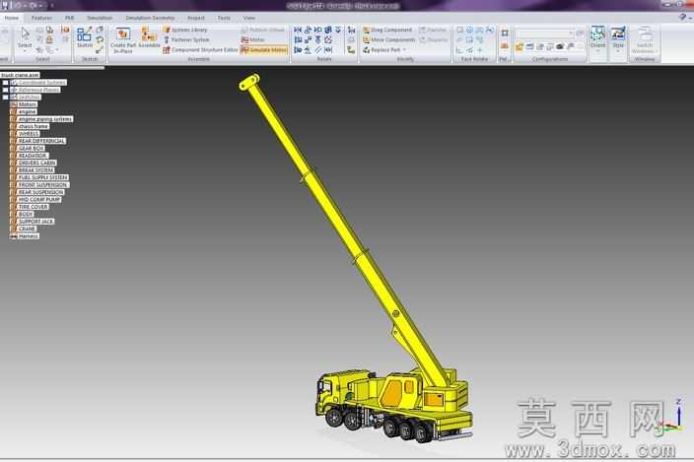The height and width of the screenshot is (462, 694).
Task: Activate the Select arrow tool
Action: tap(25, 35)
